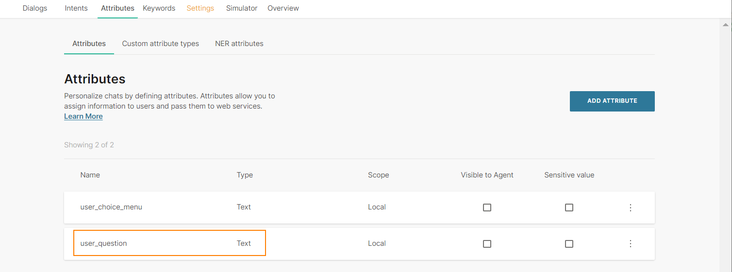Switch to the NER attributes sub-tab
The image size is (732, 272).
(239, 44)
